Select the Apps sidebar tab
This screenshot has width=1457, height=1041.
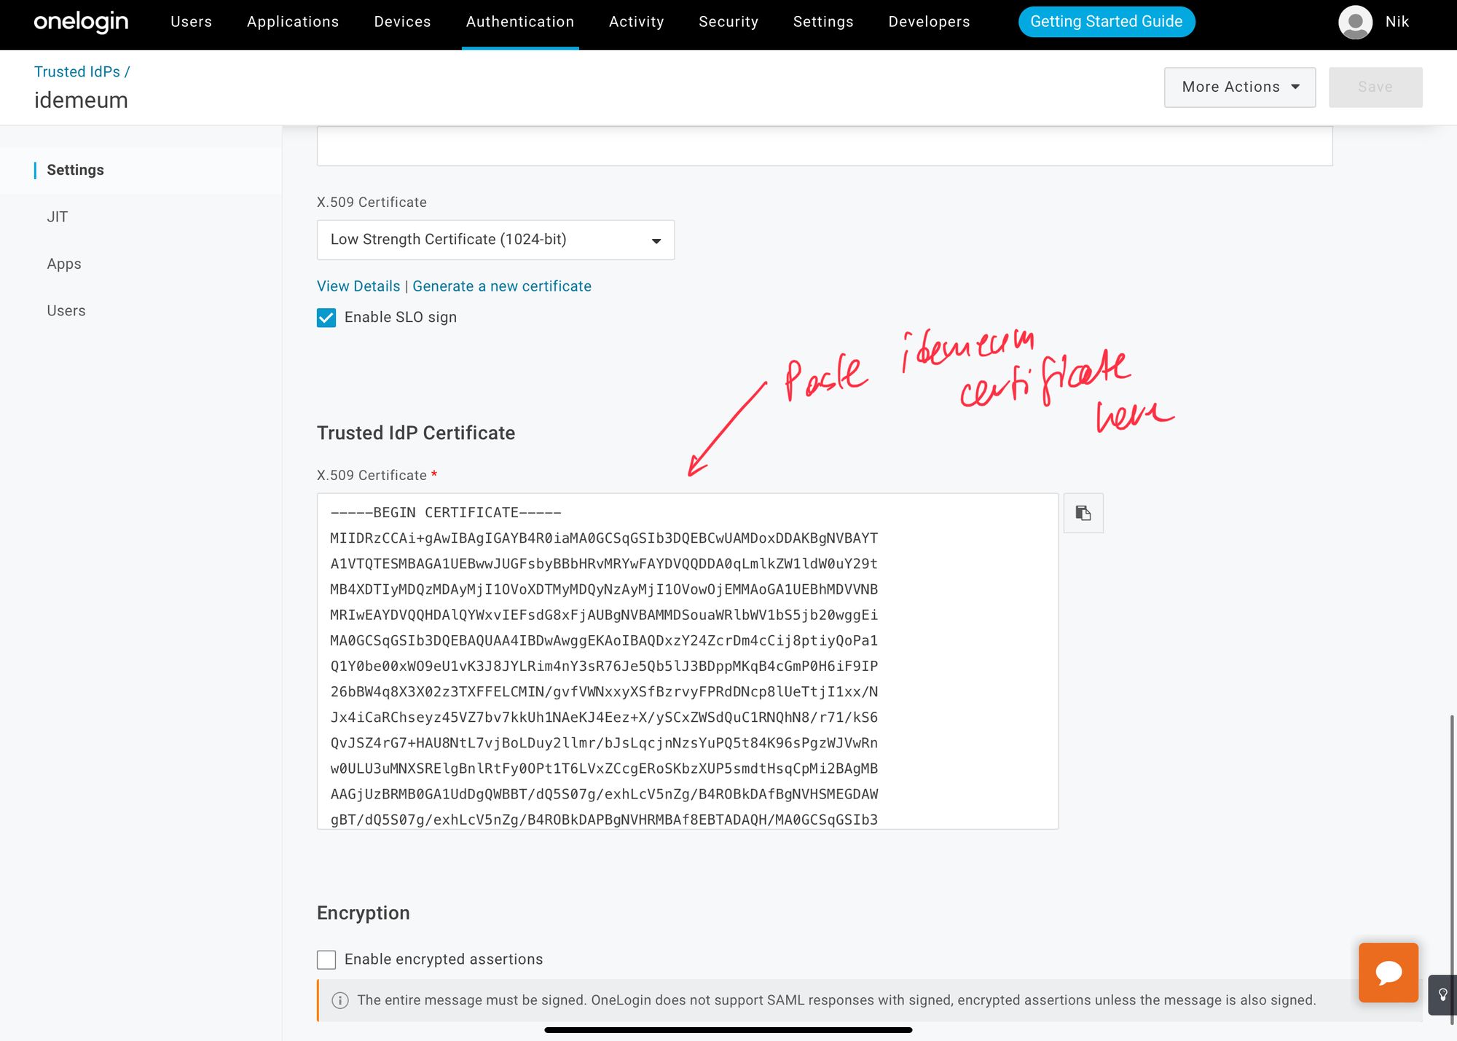tap(64, 264)
